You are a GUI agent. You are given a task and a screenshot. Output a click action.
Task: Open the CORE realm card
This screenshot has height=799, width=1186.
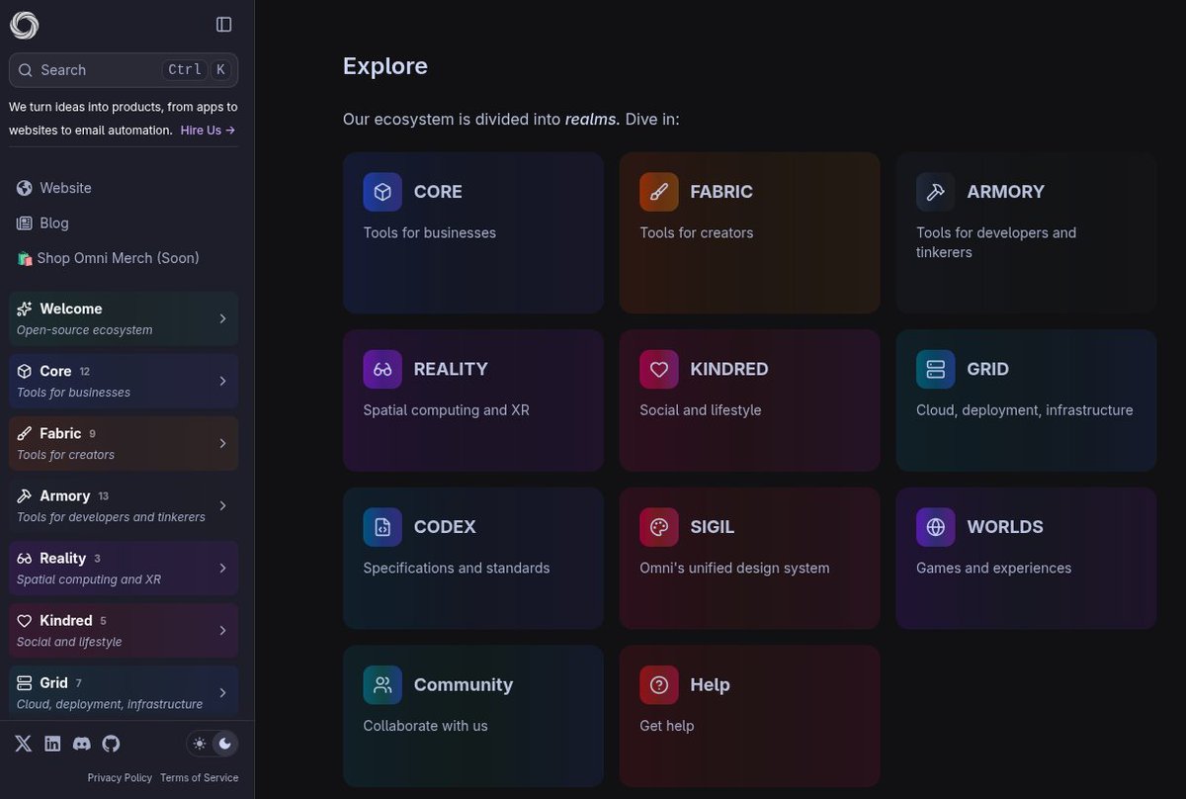(473, 232)
